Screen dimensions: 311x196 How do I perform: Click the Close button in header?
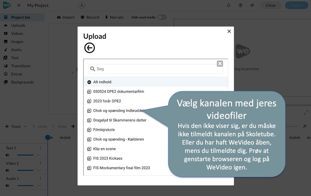270,5
